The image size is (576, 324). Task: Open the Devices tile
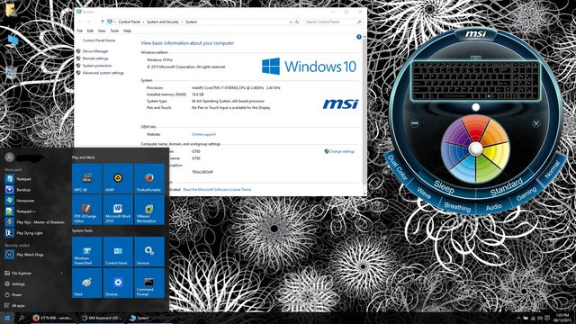click(x=118, y=283)
